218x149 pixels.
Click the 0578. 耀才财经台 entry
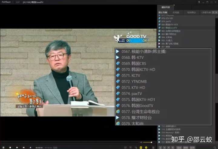click(163, 118)
